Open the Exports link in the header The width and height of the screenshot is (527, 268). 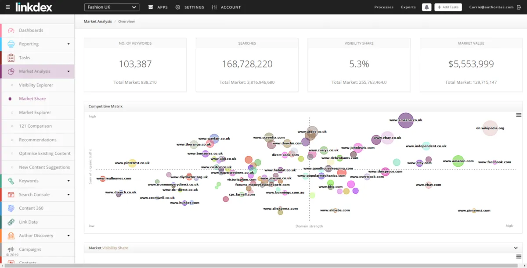[x=408, y=7]
